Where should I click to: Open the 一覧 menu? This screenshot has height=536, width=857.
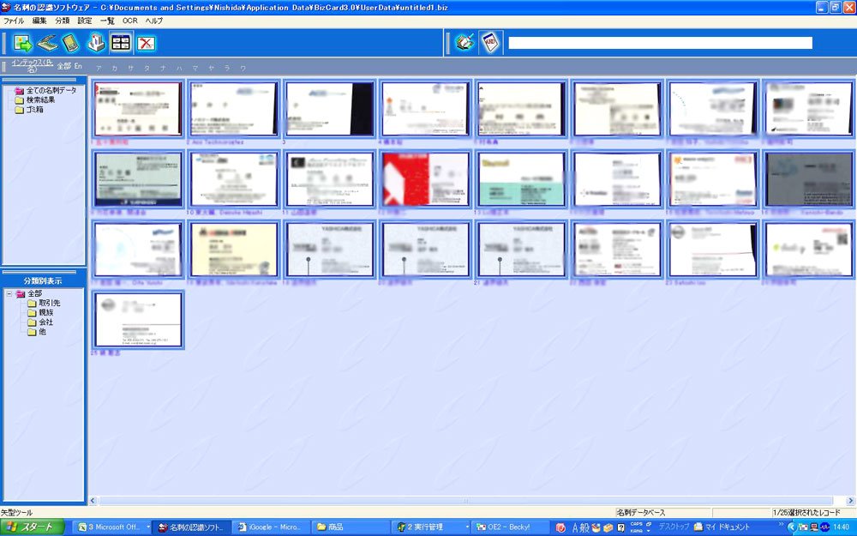click(x=107, y=21)
